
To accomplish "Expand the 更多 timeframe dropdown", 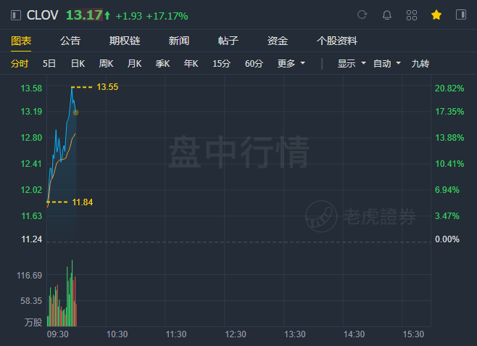I will point(291,64).
